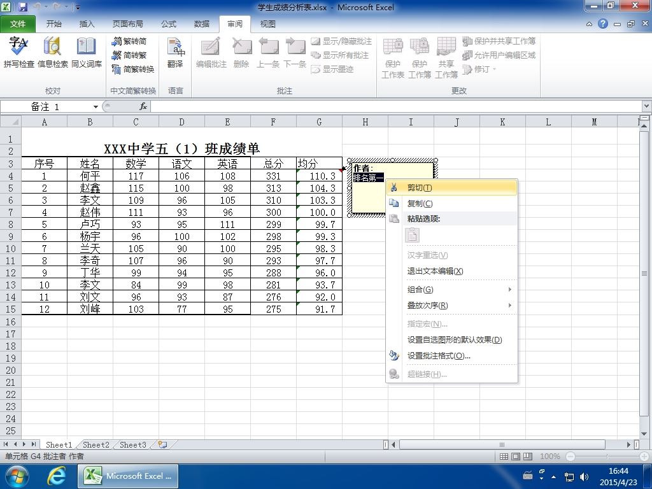Click 保护工作簿 protect workbook icon
The height and width of the screenshot is (489, 652).
420,57
